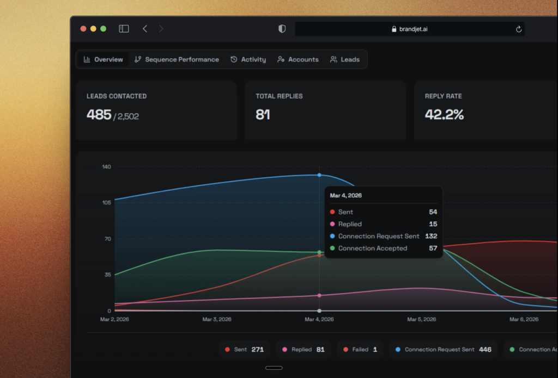This screenshot has height=378, width=558.
Task: Click the green Connection Accepted data point
Action: point(319,252)
